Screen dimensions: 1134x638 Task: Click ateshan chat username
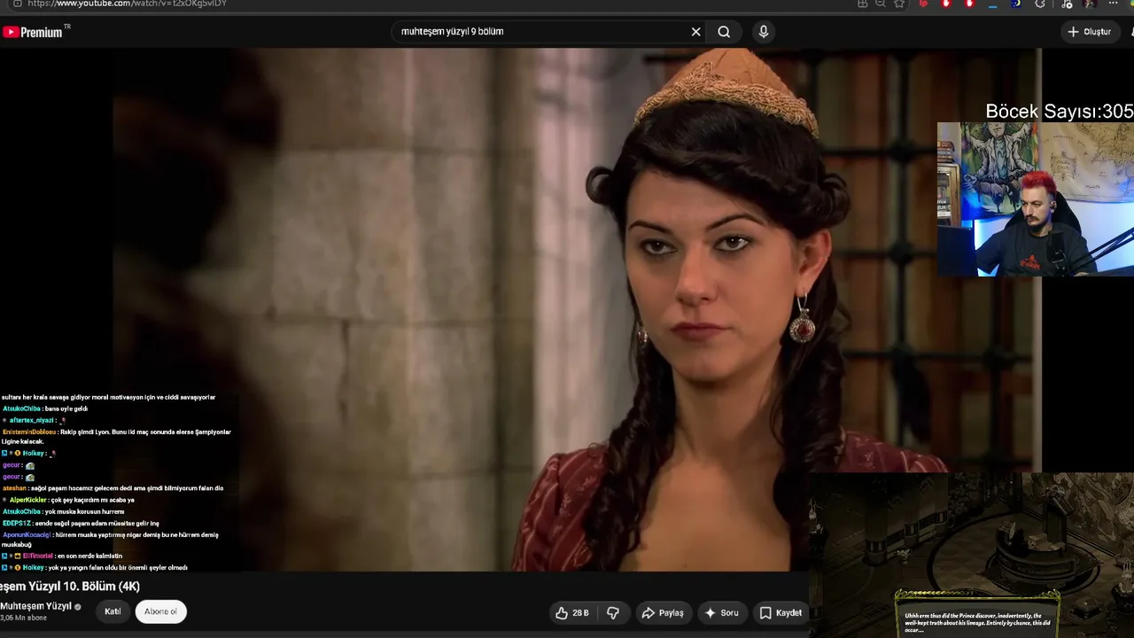click(x=14, y=488)
